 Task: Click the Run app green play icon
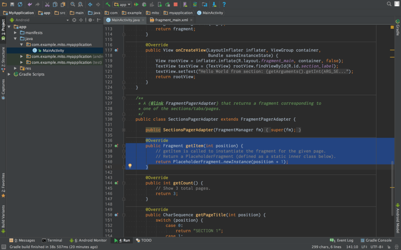[136, 4]
